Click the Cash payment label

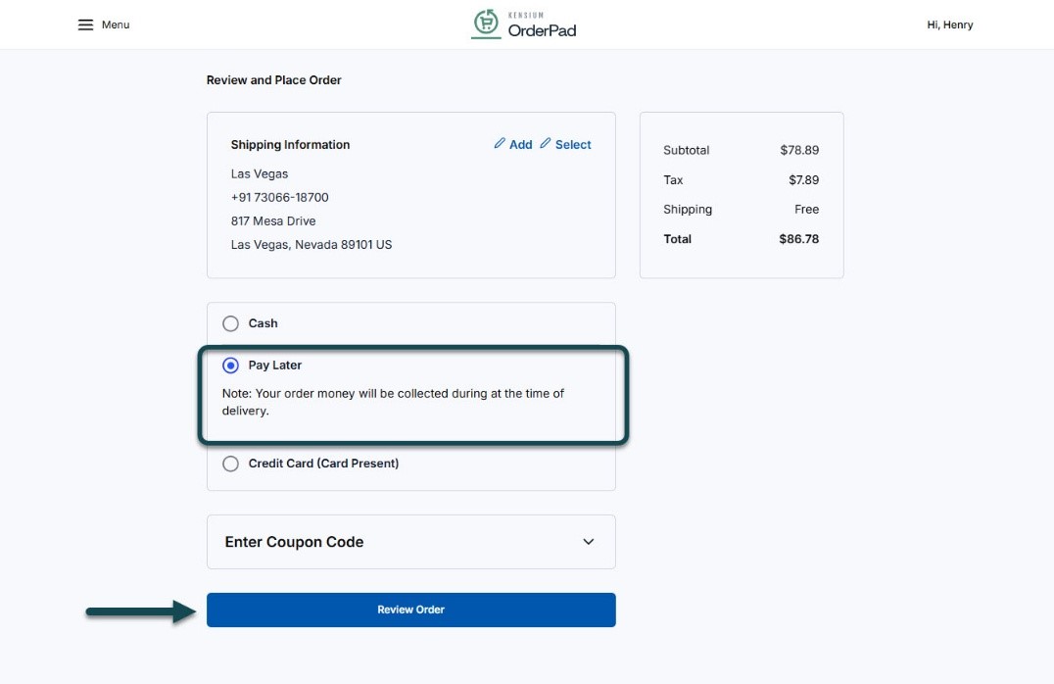tap(263, 323)
